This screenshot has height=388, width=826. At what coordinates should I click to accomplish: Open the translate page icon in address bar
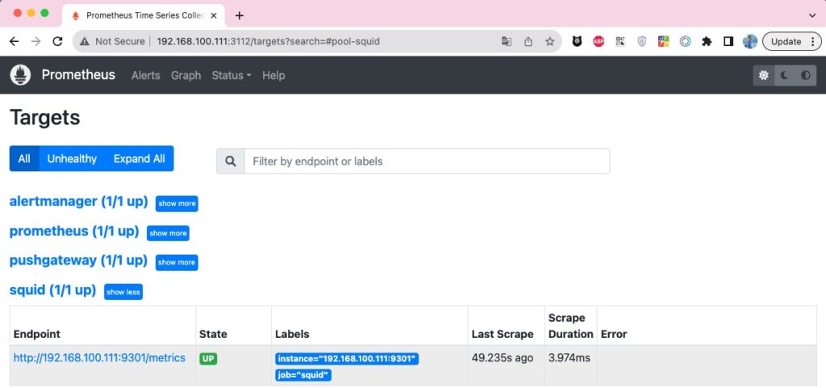(x=507, y=42)
